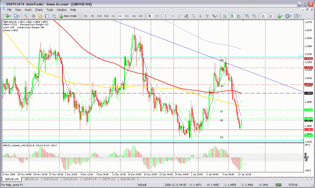Choose the Equidistant Channel drawing tool
The image size is (315, 188).
pyautogui.click(x=186, y=16)
